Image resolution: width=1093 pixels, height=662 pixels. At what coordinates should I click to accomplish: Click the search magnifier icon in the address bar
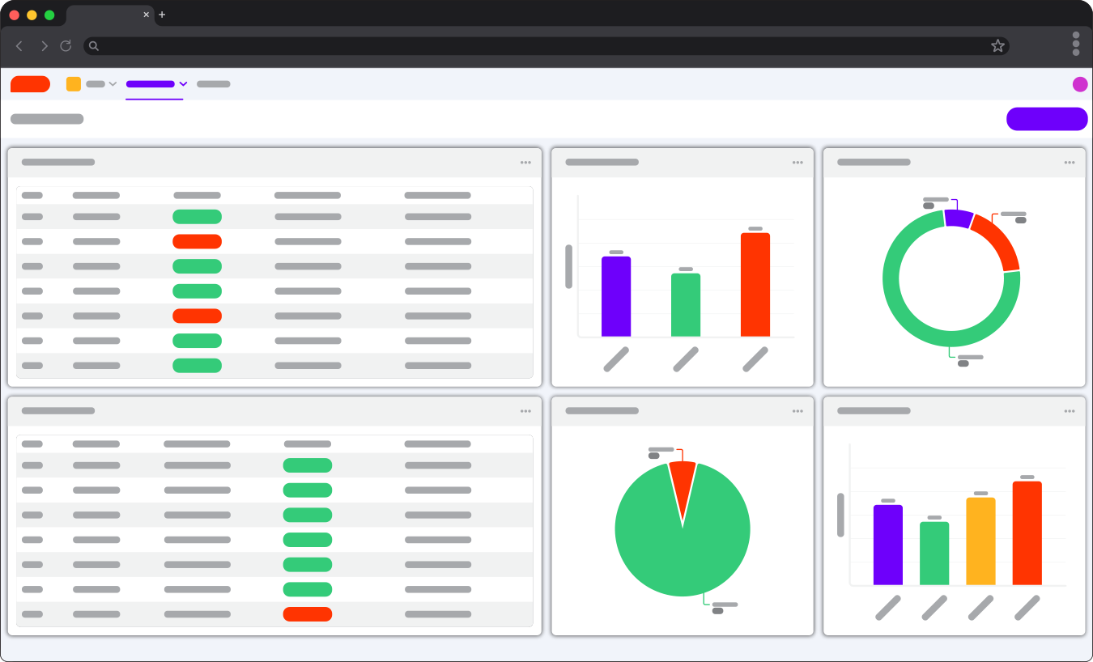pyautogui.click(x=93, y=46)
